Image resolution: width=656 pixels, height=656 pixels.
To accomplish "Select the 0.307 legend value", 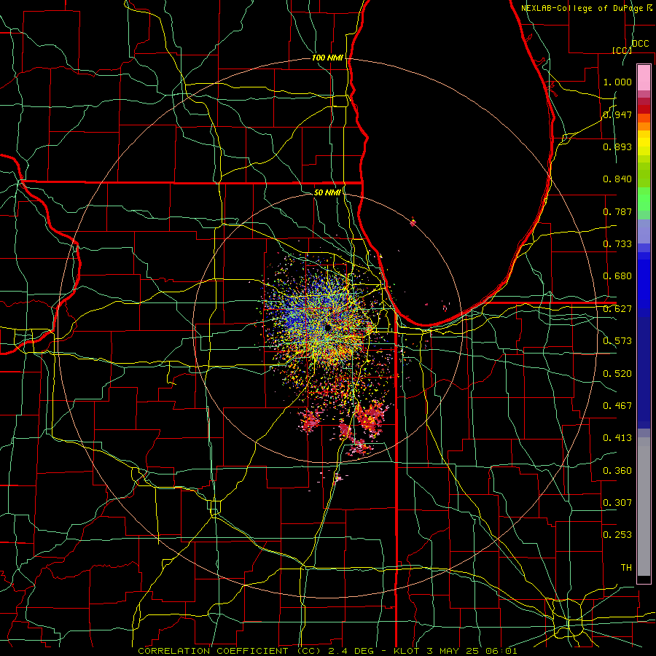I will coord(617,503).
